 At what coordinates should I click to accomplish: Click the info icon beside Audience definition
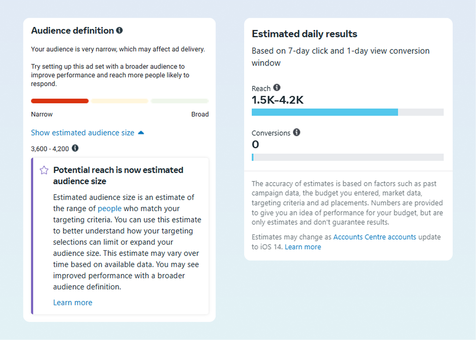click(x=119, y=30)
